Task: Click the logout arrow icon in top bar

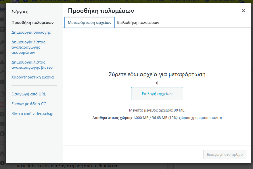Action: (242, 2)
